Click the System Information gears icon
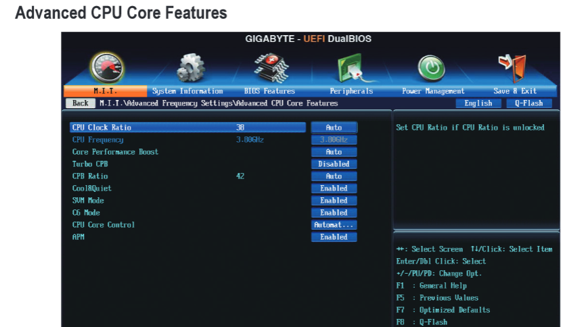 click(x=190, y=68)
